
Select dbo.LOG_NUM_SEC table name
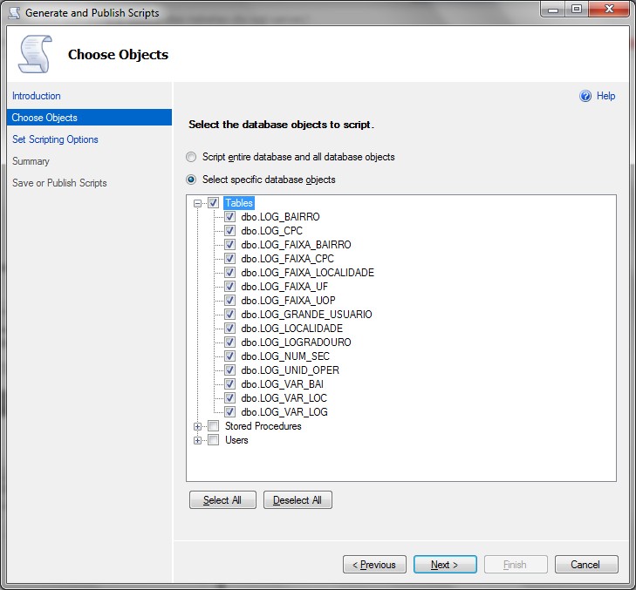pyautogui.click(x=285, y=356)
